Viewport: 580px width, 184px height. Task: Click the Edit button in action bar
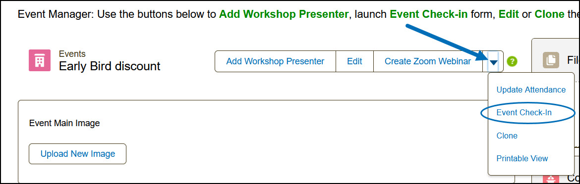pyautogui.click(x=354, y=61)
